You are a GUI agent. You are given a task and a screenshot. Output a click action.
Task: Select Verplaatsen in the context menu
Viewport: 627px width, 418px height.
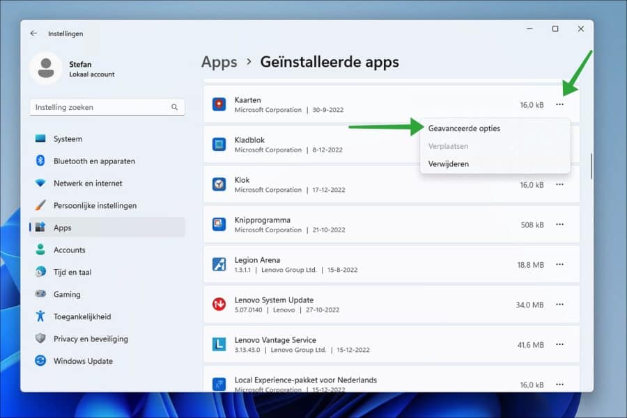click(x=495, y=146)
